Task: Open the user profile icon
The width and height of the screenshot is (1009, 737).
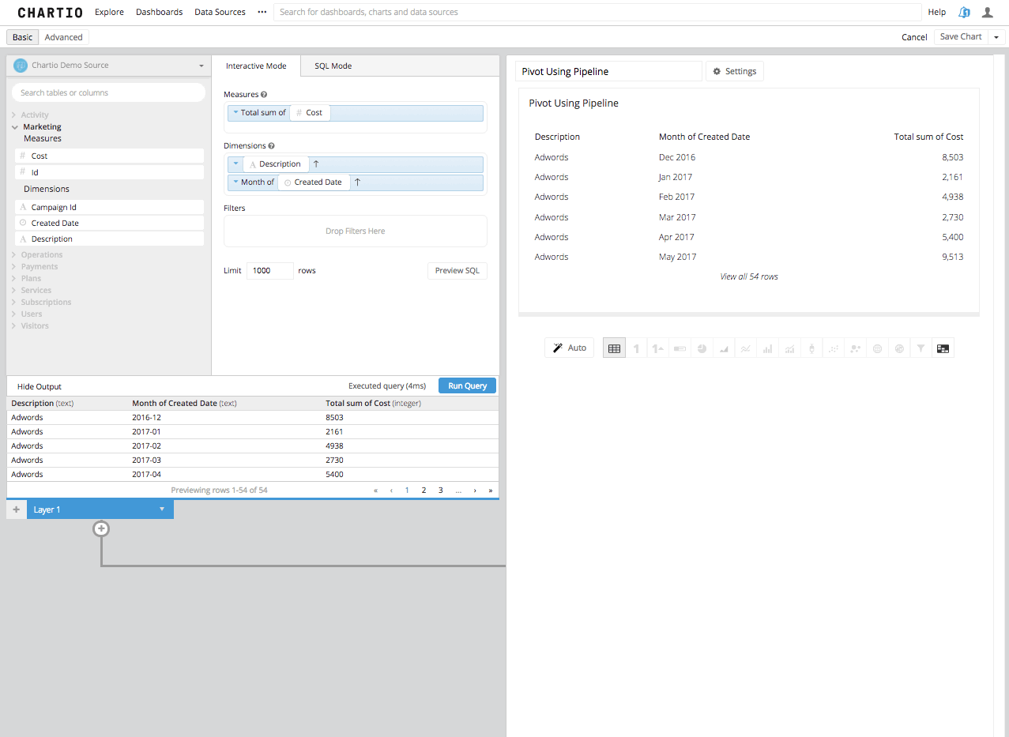Action: coord(987,12)
